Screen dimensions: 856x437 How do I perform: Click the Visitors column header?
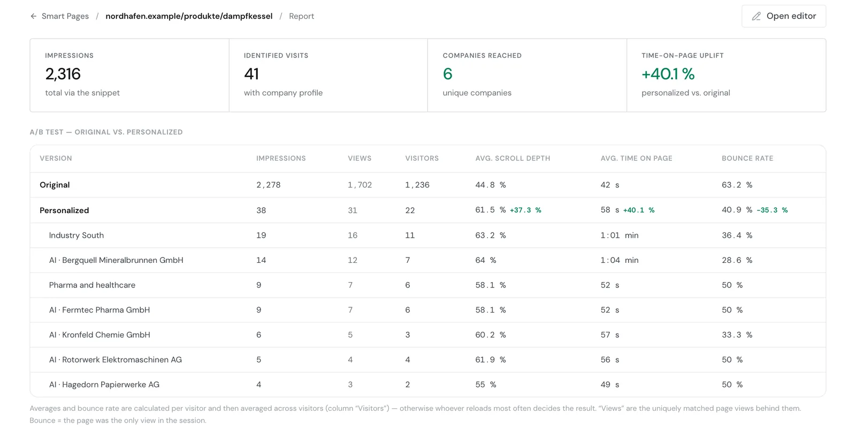pos(422,159)
